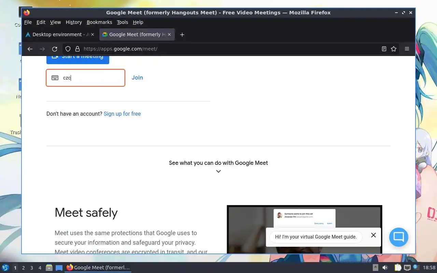Switch to workspace 2
The image size is (437, 273).
(24, 268)
